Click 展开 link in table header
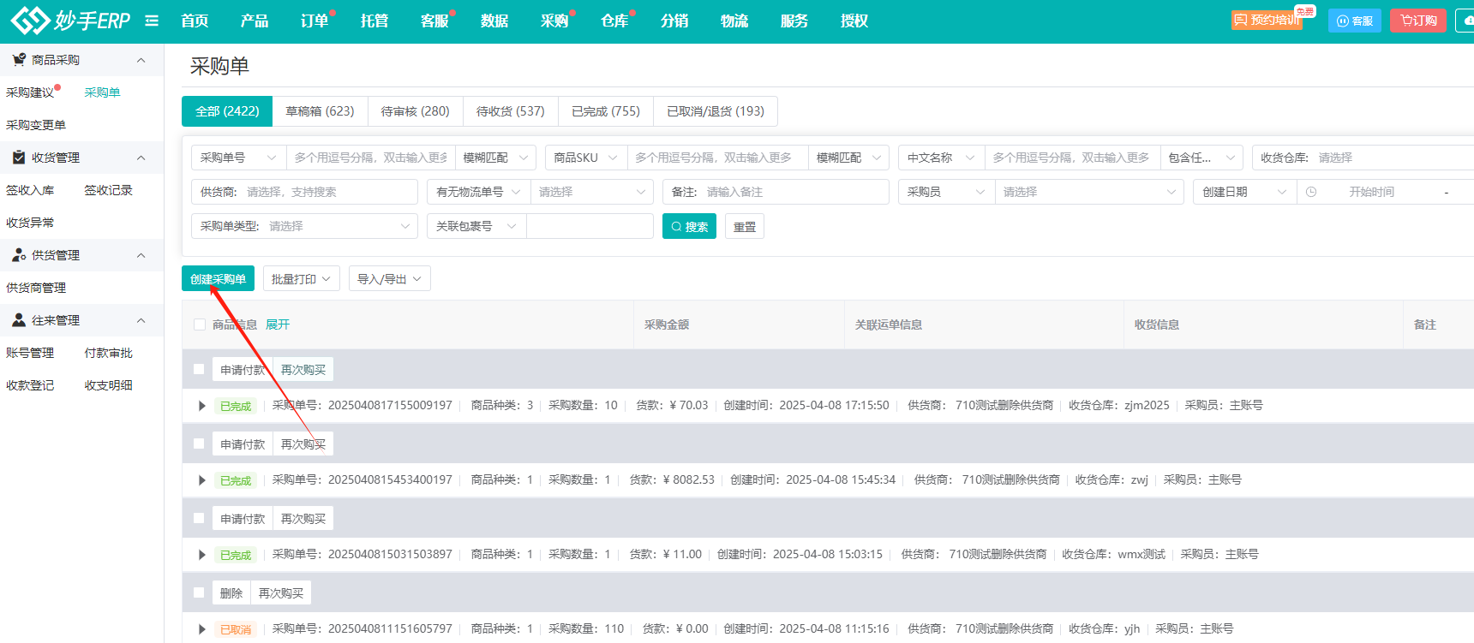 (278, 324)
